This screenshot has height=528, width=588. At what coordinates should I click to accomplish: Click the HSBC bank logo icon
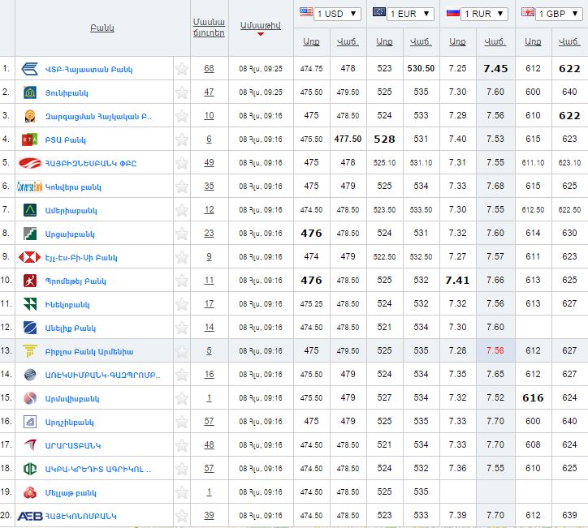[x=29, y=257]
